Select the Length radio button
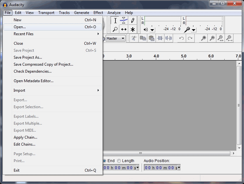Viewport: 244px width, 184px height. tap(119, 161)
